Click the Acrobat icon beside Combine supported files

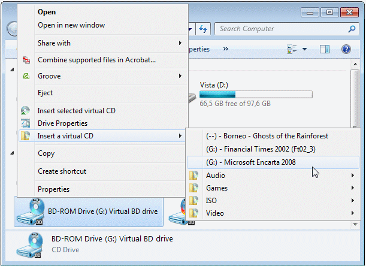pos(25,60)
